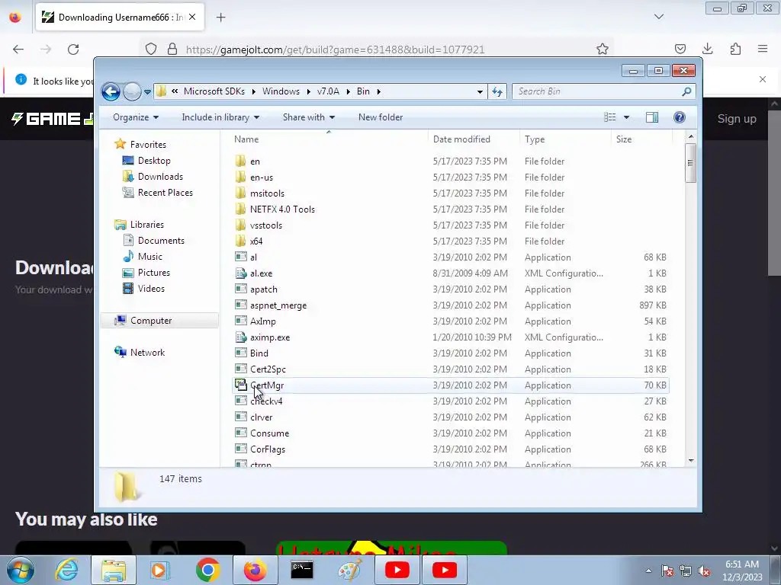Viewport: 781px width, 585px height.
Task: Select the CorFlags application icon
Action: click(240, 449)
